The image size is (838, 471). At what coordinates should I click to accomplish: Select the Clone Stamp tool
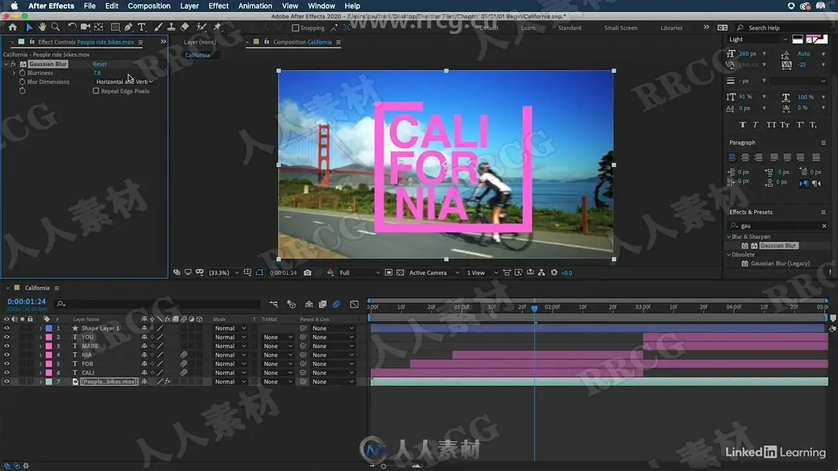coord(171,27)
